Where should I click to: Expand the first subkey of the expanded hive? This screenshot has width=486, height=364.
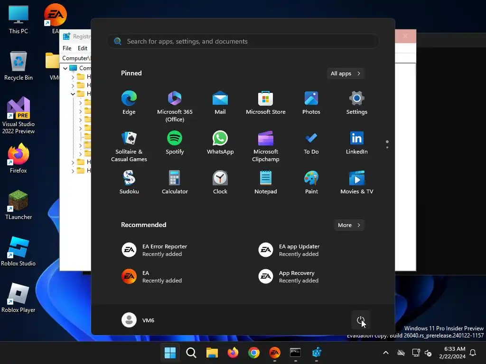pyautogui.click(x=80, y=102)
